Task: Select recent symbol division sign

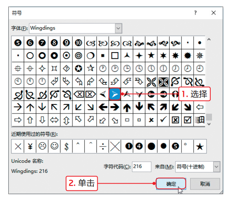Action: 103,146
